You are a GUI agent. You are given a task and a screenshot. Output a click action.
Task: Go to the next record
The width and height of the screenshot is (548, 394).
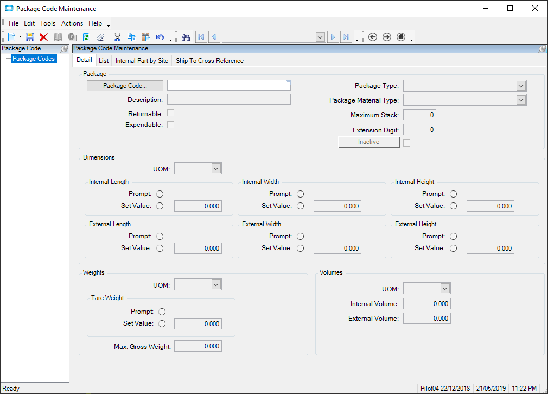[x=333, y=37]
